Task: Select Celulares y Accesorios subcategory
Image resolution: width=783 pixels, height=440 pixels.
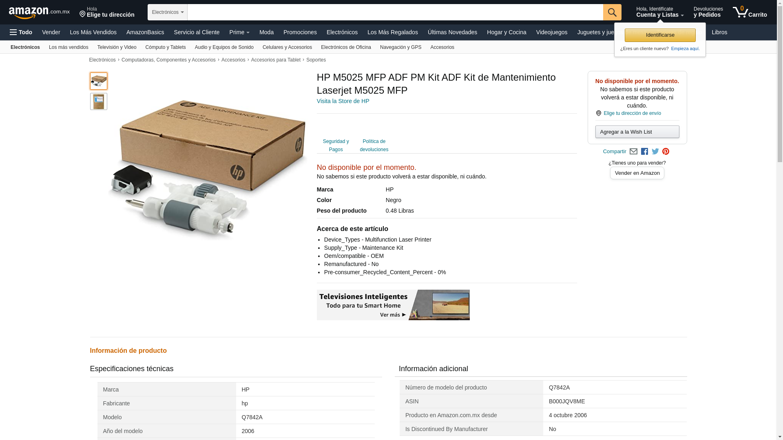Action: (287, 47)
